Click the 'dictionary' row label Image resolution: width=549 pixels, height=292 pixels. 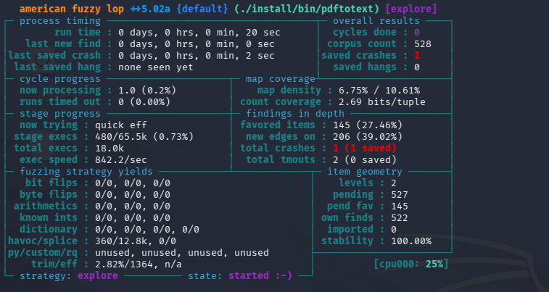[49, 229]
